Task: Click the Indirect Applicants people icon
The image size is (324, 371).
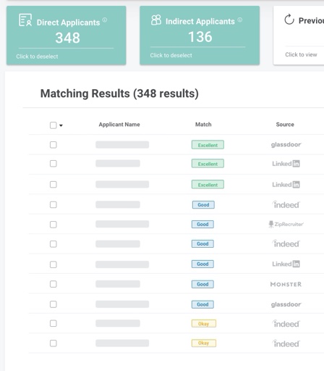Action: 156,20
